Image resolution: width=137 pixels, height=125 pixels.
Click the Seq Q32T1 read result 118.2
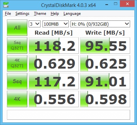click(x=54, y=46)
